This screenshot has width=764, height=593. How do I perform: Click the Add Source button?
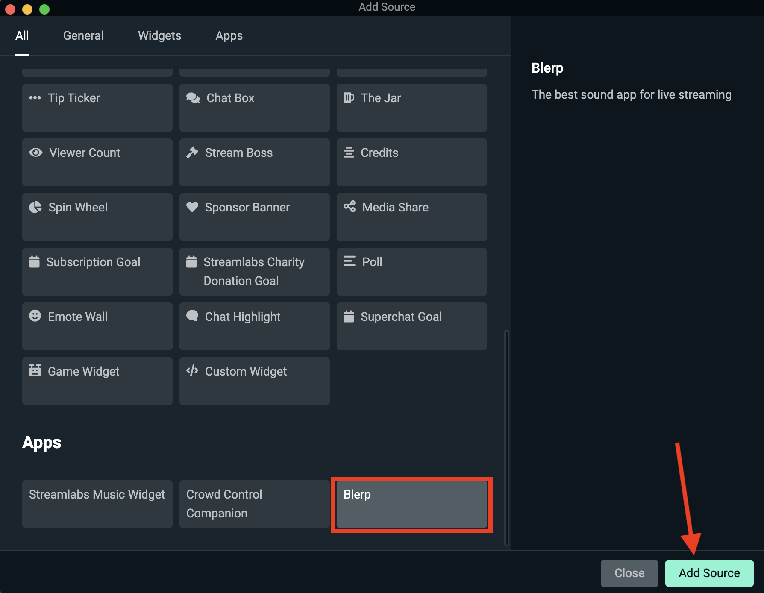coord(709,573)
